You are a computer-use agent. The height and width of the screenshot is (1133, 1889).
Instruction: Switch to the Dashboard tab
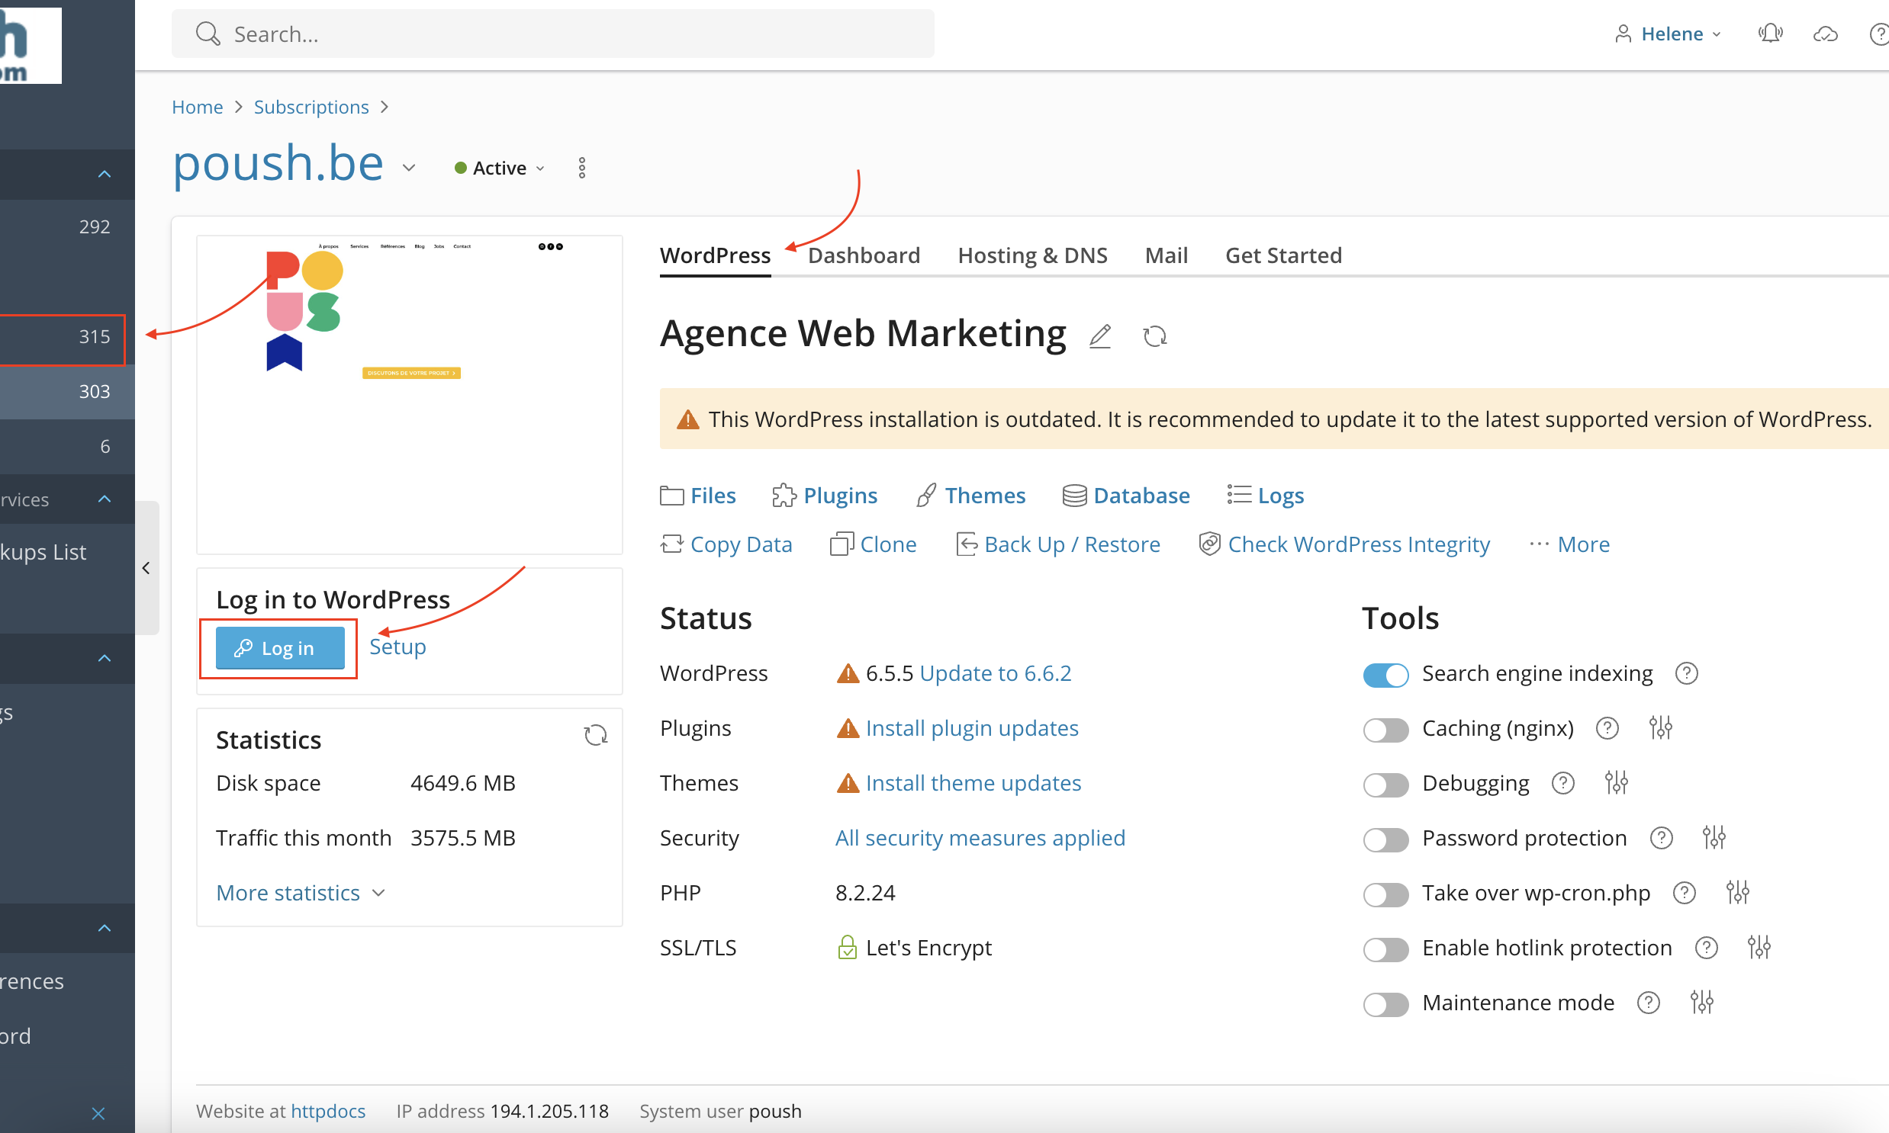click(864, 255)
